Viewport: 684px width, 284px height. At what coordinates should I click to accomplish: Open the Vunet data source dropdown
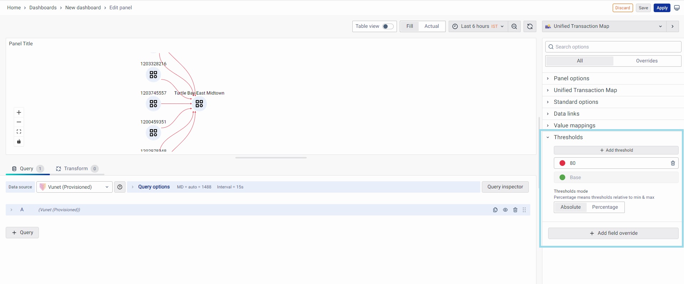[x=74, y=187]
